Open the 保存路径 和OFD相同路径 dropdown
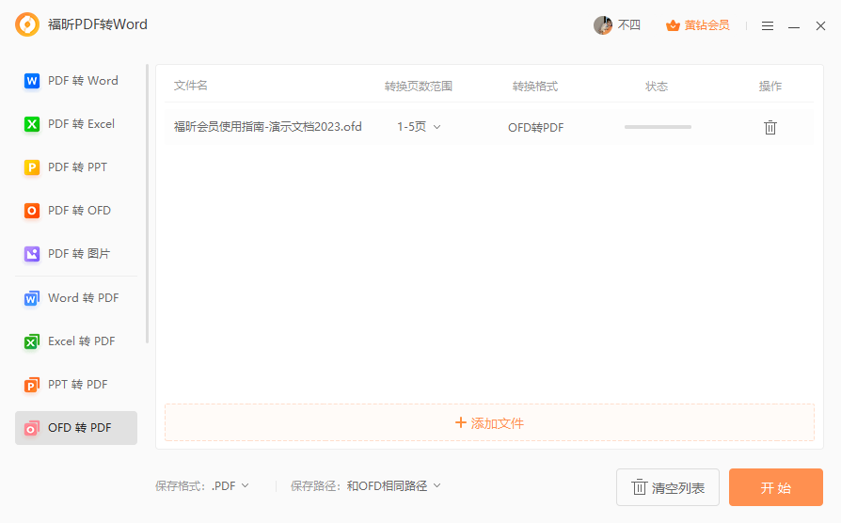Image resolution: width=841 pixels, height=523 pixels. (393, 486)
